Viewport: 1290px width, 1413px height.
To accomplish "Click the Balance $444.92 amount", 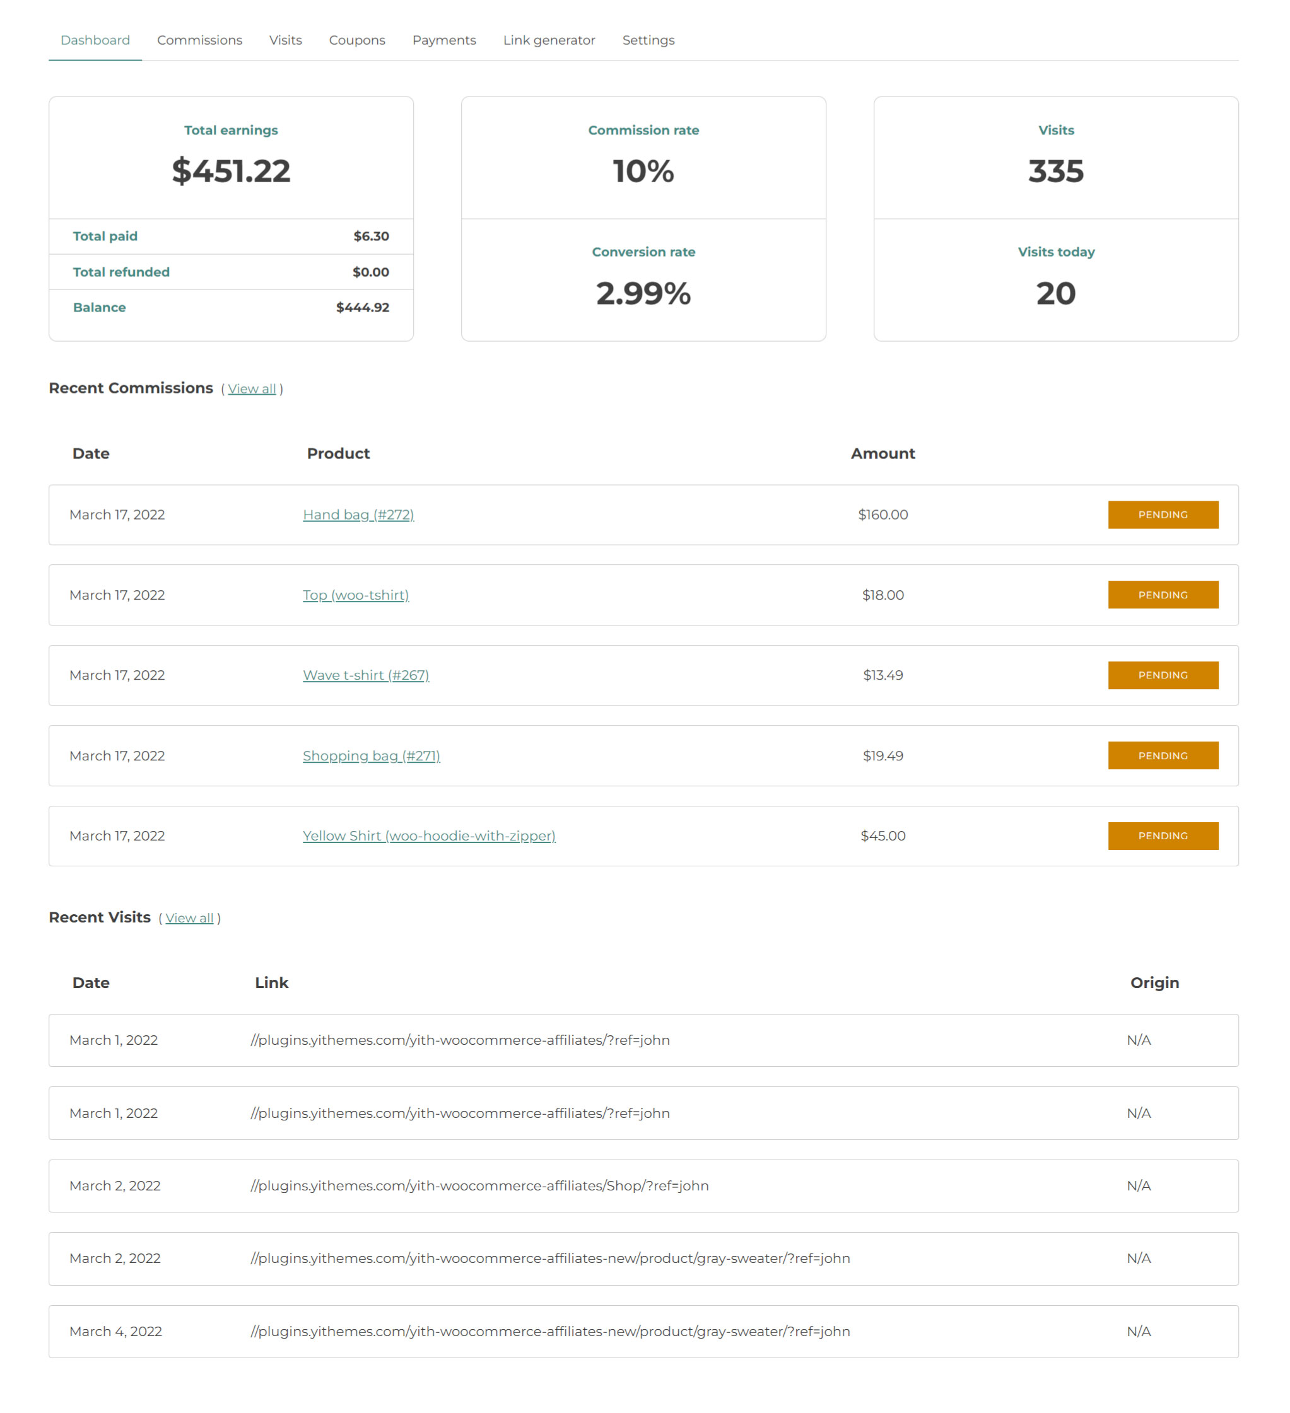I will (363, 307).
